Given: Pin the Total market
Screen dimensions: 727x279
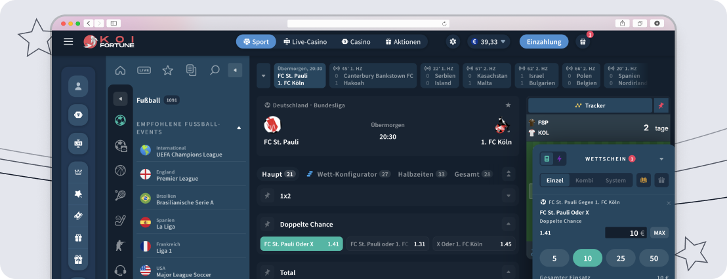Looking at the screenshot, I should point(267,272).
